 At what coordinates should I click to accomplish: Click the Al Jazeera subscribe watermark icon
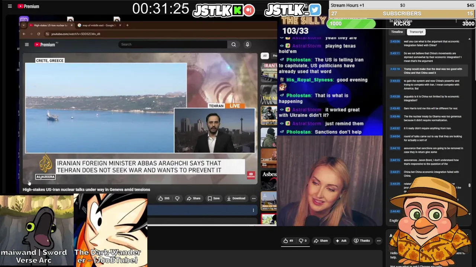(x=251, y=175)
